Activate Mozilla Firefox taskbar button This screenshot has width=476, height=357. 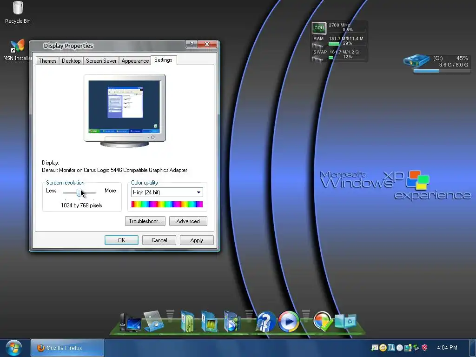coord(67,348)
